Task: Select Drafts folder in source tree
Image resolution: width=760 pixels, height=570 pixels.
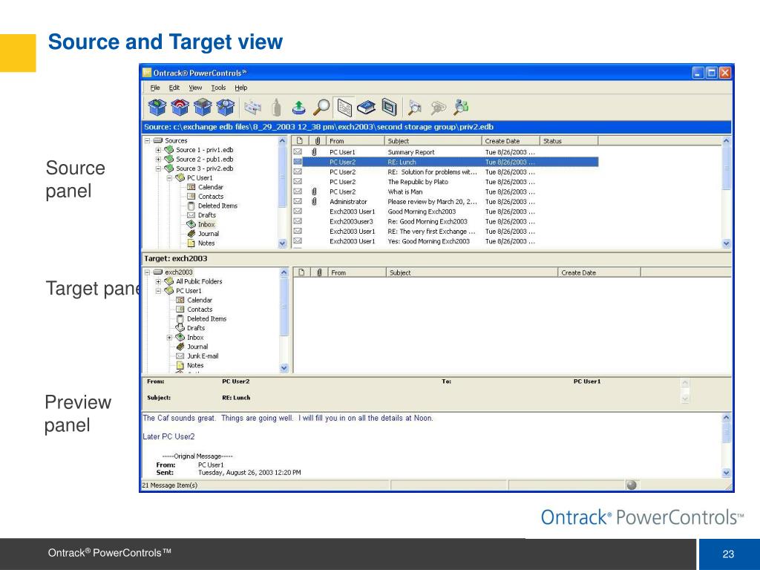Action: 206,214
